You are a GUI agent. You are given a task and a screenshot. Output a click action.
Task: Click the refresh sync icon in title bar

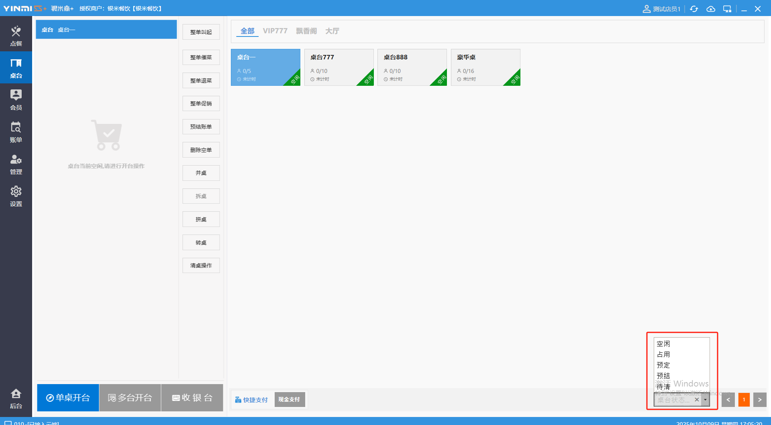click(x=694, y=9)
